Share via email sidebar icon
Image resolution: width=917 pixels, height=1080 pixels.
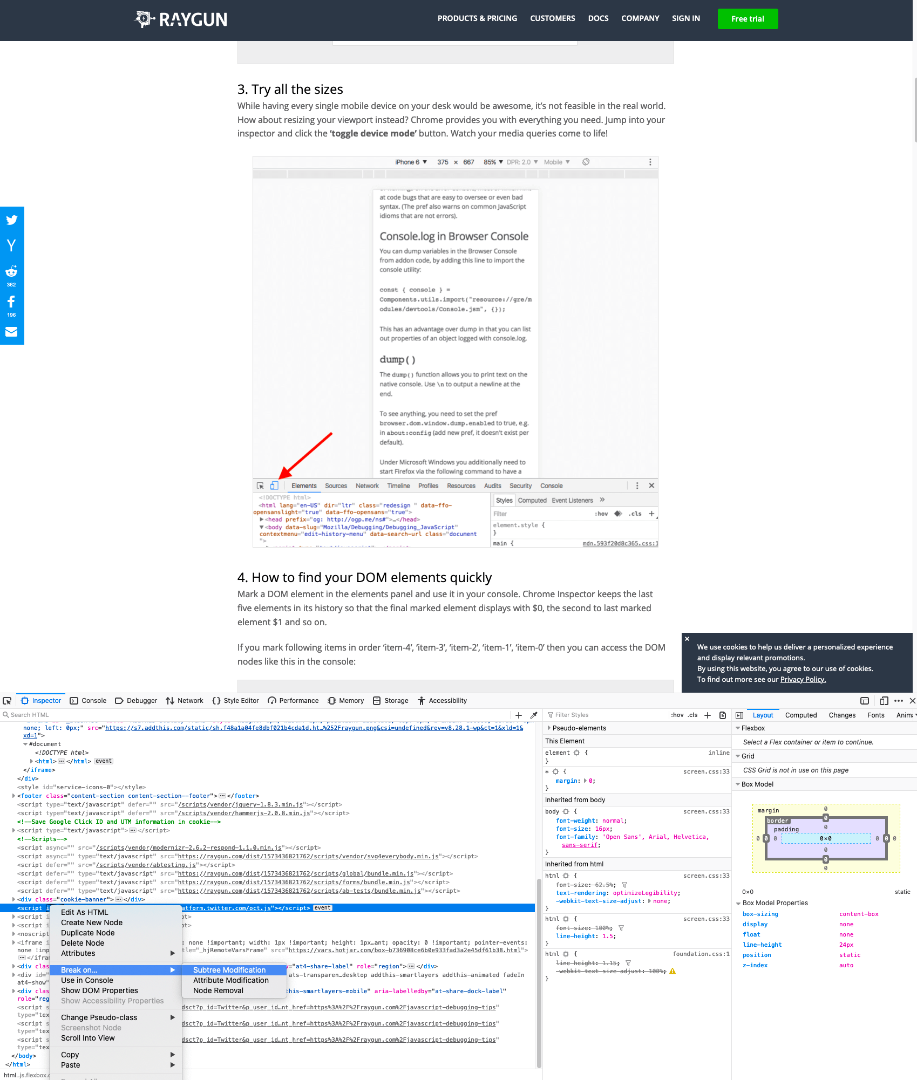coord(11,332)
